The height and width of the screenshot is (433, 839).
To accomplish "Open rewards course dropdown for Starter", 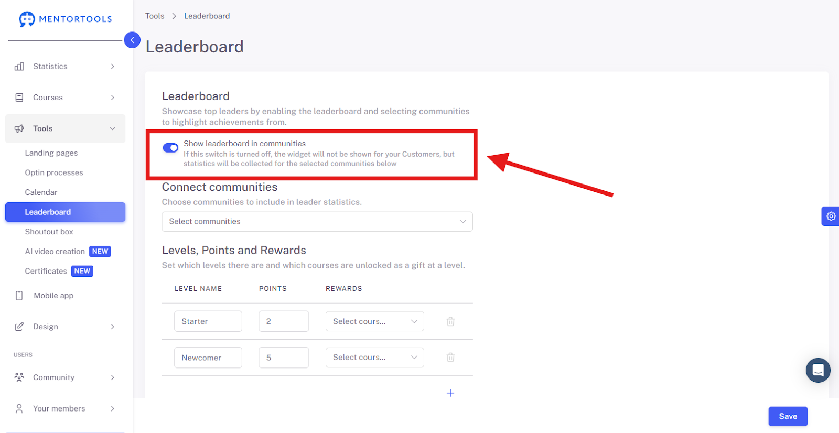I will [375, 321].
